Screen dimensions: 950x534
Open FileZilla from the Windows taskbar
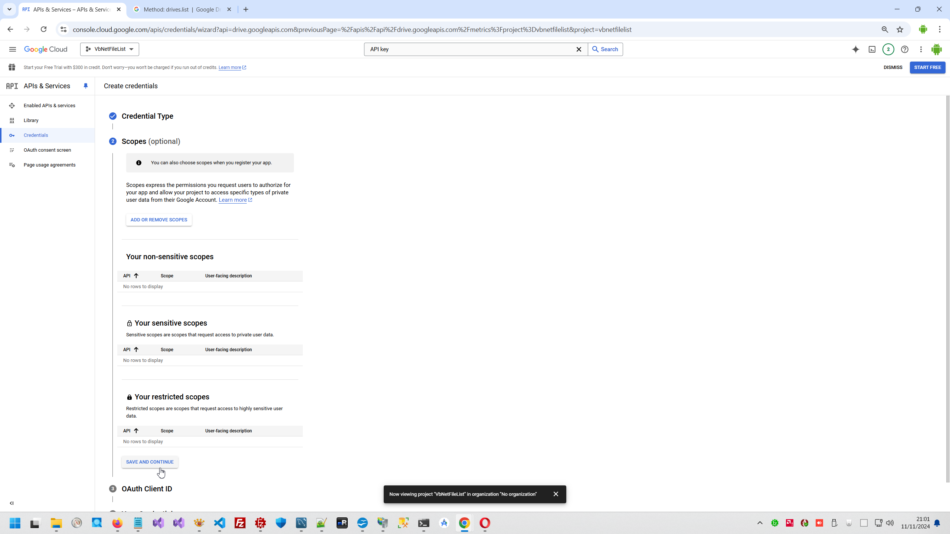click(x=240, y=523)
